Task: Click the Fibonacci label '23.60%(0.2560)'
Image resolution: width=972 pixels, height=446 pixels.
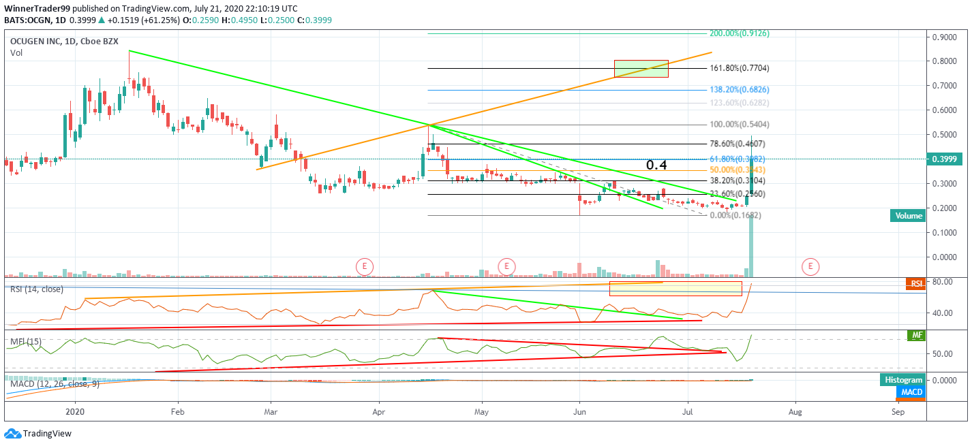Action: point(738,194)
